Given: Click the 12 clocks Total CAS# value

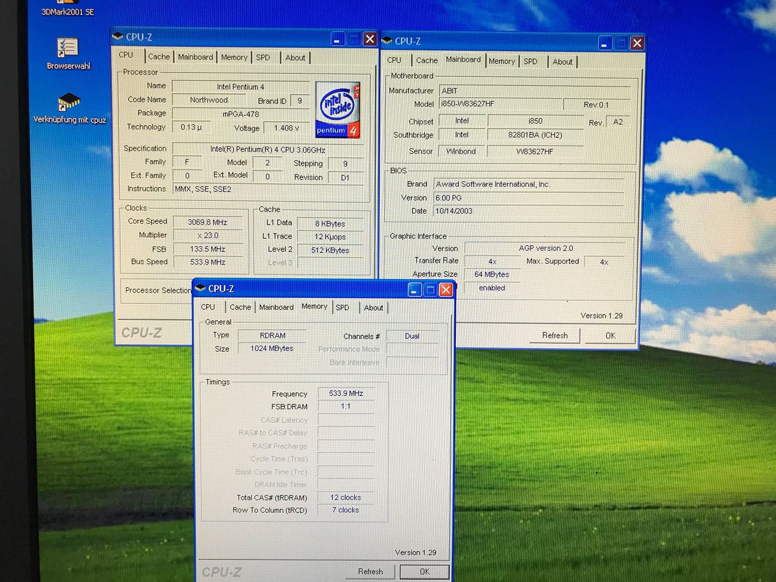Looking at the screenshot, I should click(x=346, y=498).
